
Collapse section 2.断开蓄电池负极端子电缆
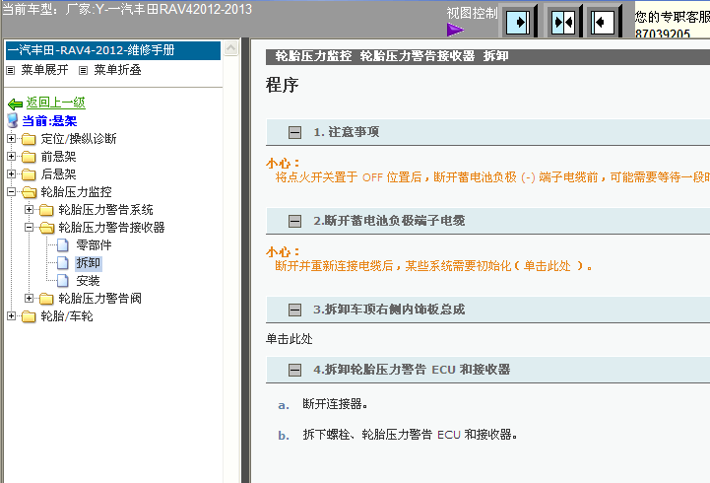pos(294,221)
